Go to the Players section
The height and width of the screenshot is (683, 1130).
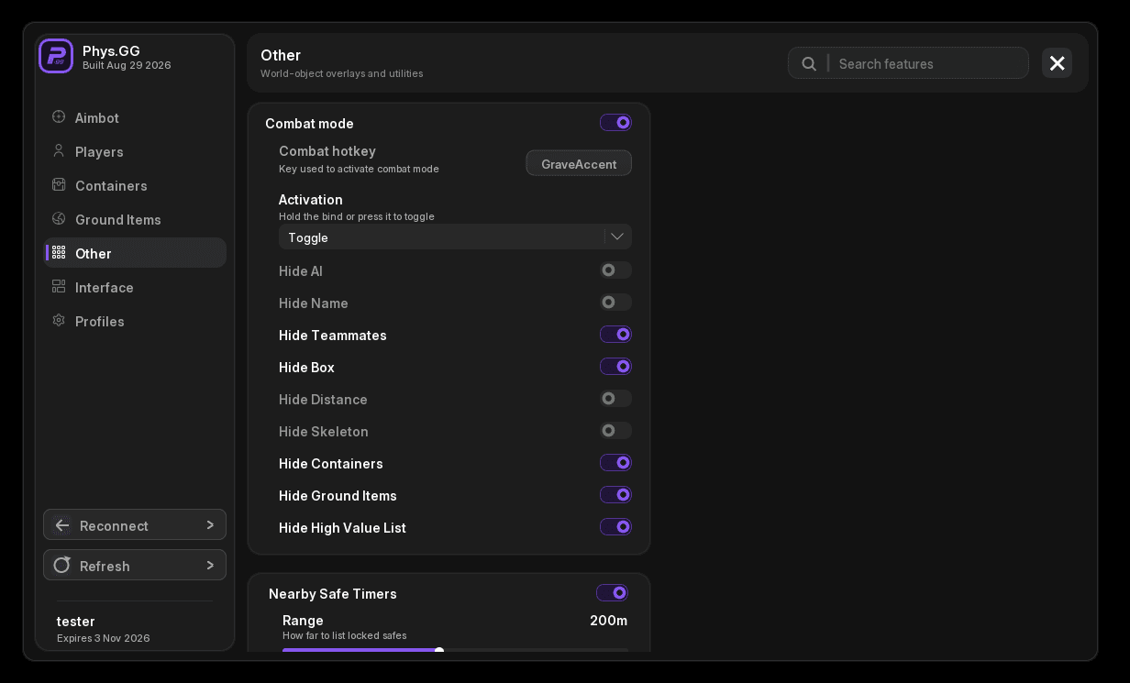click(x=135, y=151)
